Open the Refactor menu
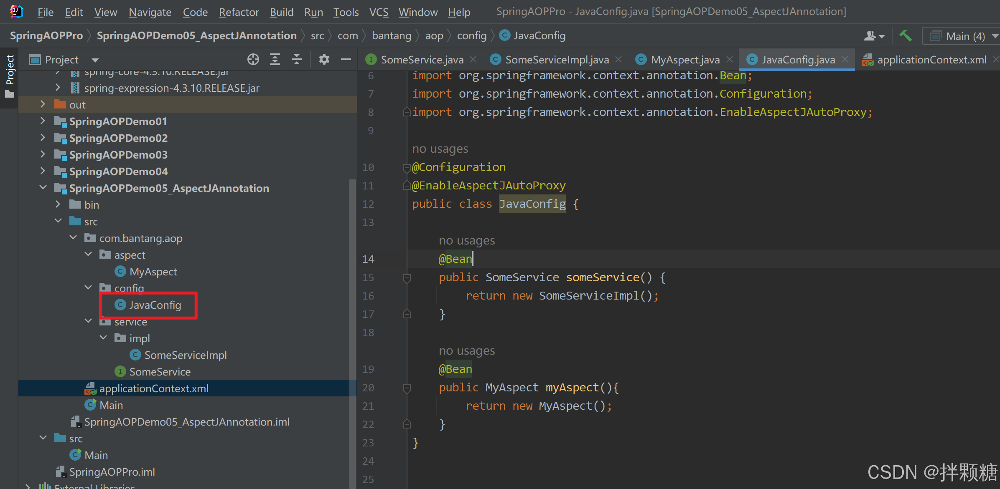1000x489 pixels. pos(239,12)
